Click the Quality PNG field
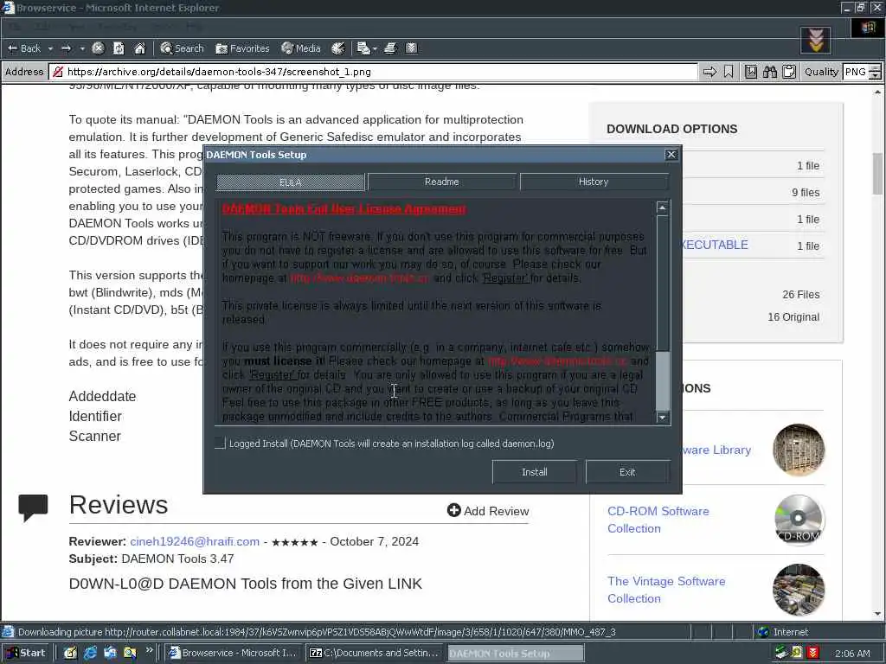 (855, 72)
